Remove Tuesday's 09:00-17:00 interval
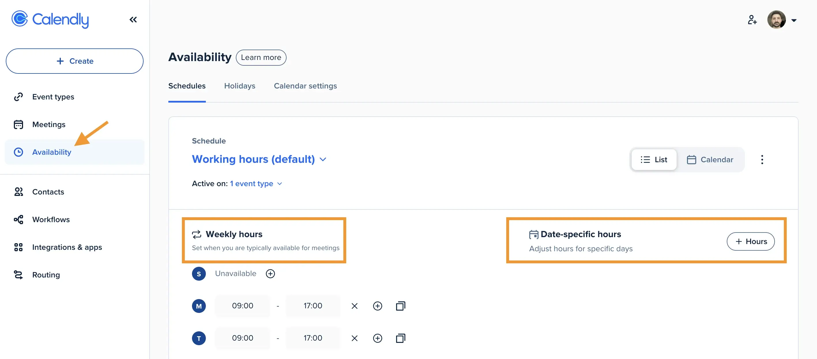Viewport: 817px width, 359px height. coord(355,338)
